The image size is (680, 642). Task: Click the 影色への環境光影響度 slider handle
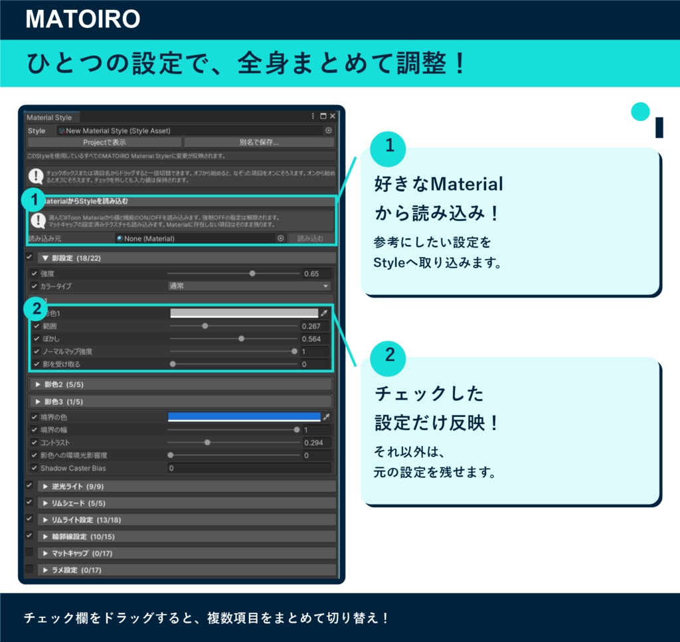click(171, 455)
